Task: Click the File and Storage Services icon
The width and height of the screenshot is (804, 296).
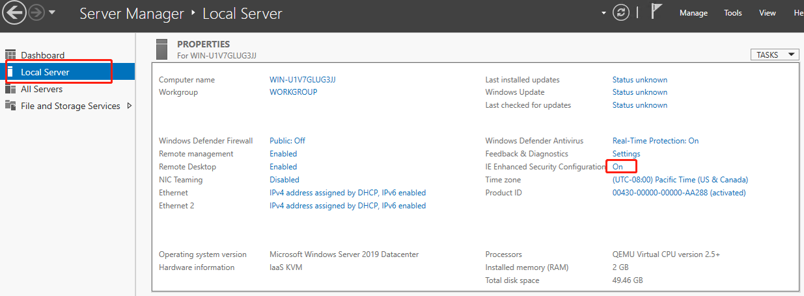Action: tap(10, 106)
